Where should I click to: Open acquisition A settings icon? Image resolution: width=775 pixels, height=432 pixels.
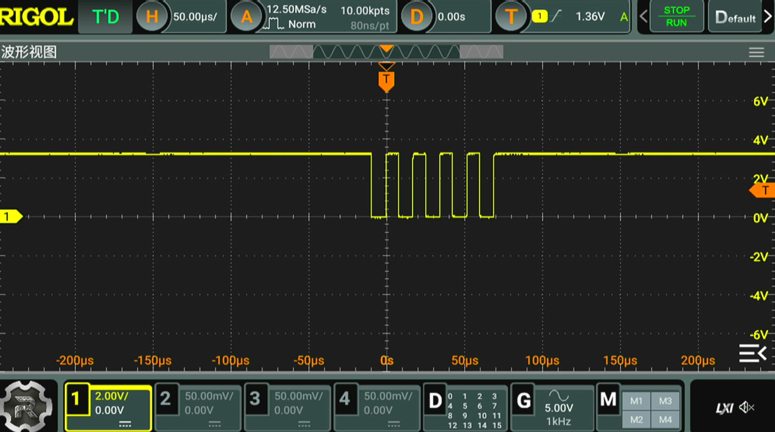click(246, 17)
